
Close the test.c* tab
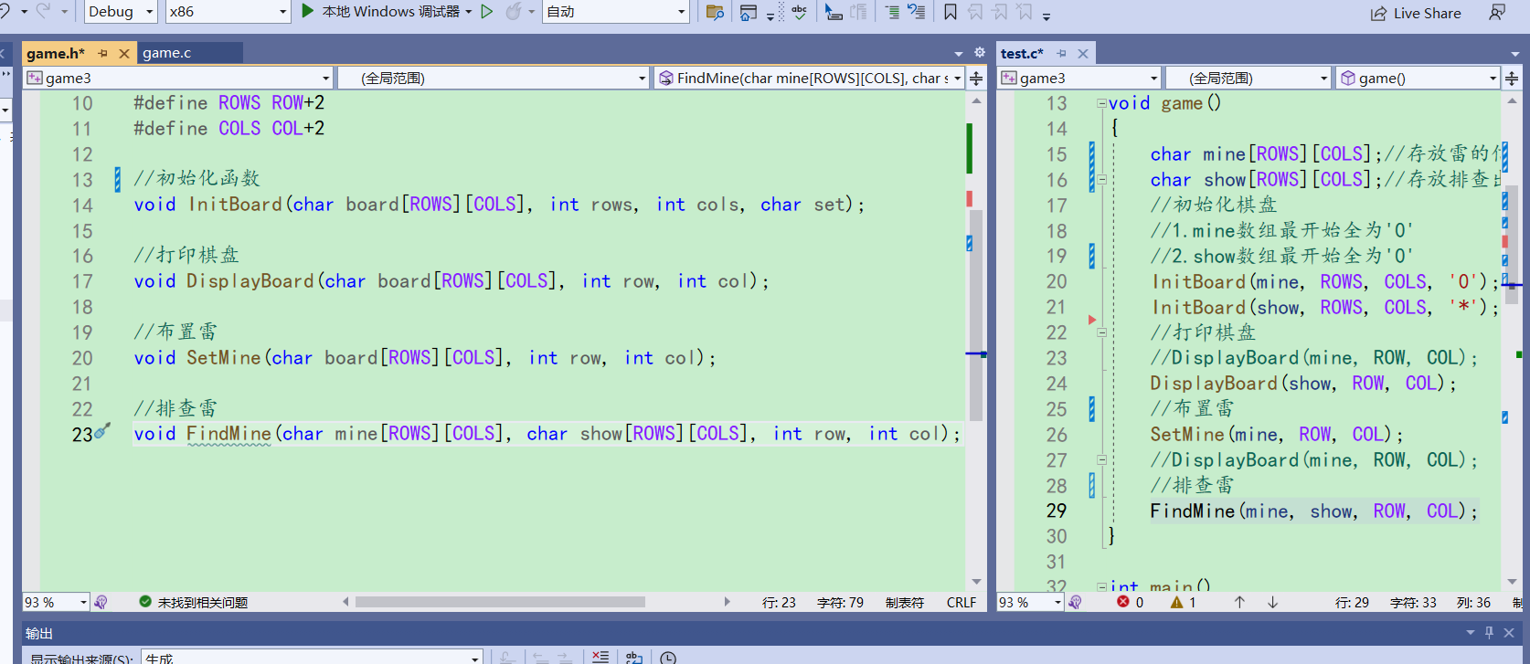[1083, 54]
